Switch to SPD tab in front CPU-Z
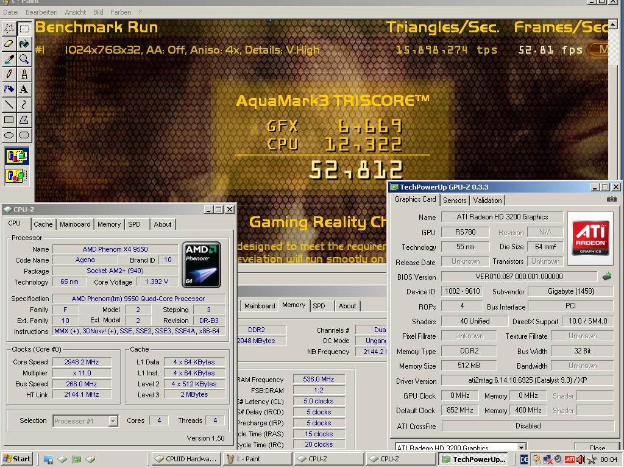This screenshot has width=624, height=468. [x=135, y=224]
